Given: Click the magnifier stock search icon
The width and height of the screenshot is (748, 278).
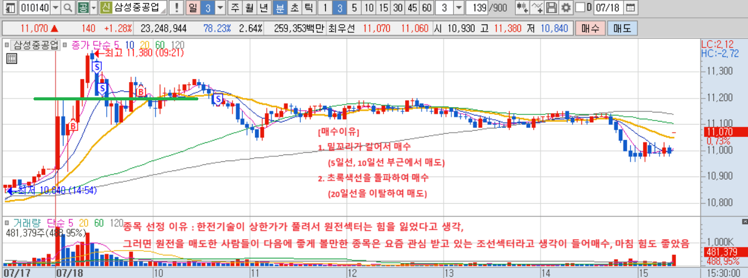Looking at the screenshot, I should pyautogui.click(x=68, y=8).
